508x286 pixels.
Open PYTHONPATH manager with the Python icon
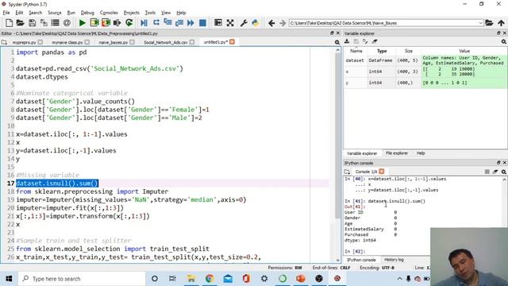[256, 23]
